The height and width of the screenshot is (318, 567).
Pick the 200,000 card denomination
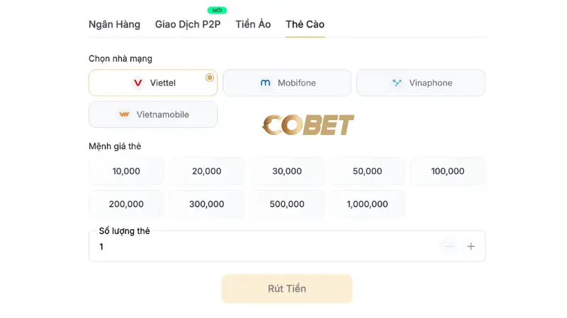click(x=126, y=204)
